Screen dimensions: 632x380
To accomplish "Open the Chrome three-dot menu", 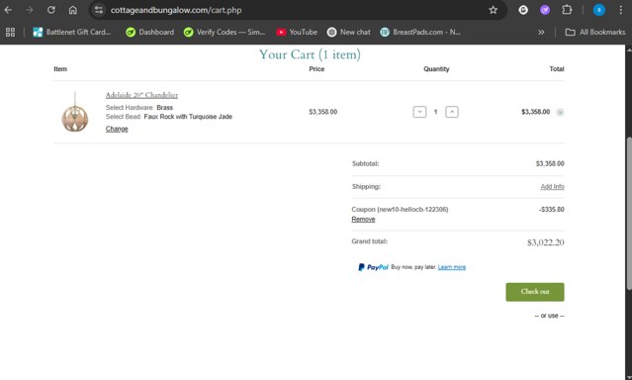I will 621,10.
